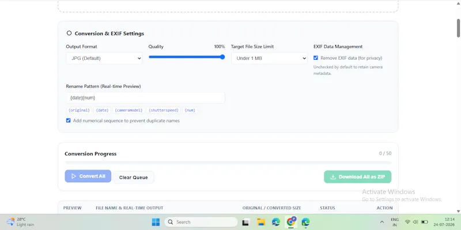Click Download All as ZIP button
Viewport: 461px width, 230px height.
(357, 177)
